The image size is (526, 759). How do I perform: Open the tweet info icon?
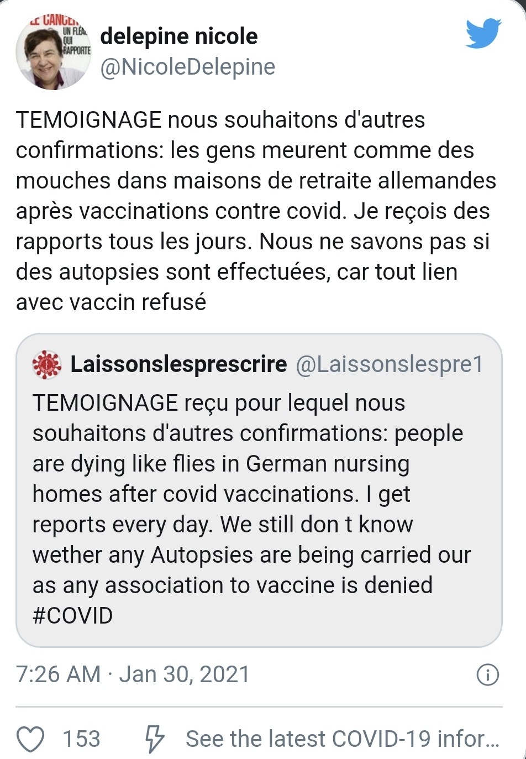[x=487, y=675]
